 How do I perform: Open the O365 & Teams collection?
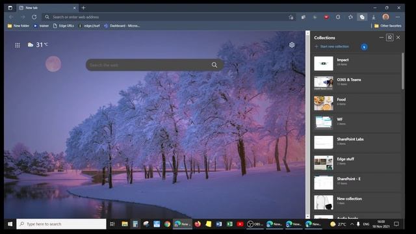click(x=357, y=83)
